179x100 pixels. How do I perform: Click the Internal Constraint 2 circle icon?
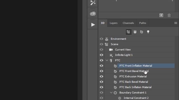pos(119,98)
